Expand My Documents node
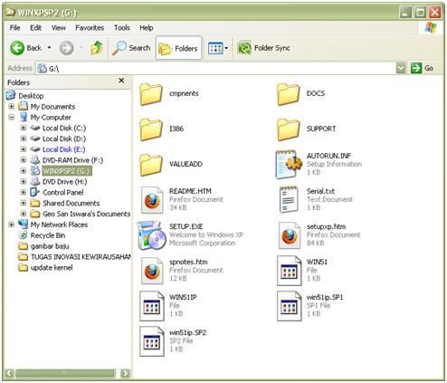 [12, 106]
